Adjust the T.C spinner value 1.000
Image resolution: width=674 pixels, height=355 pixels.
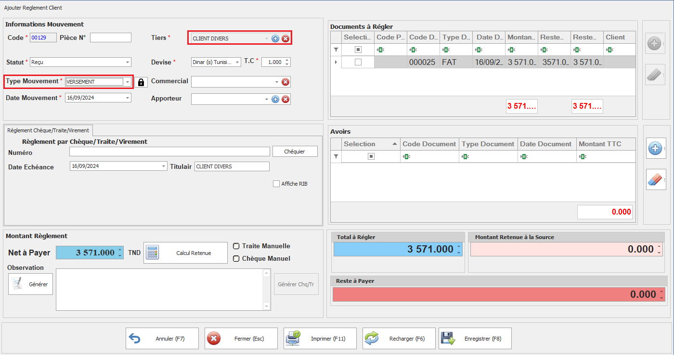coord(287,62)
